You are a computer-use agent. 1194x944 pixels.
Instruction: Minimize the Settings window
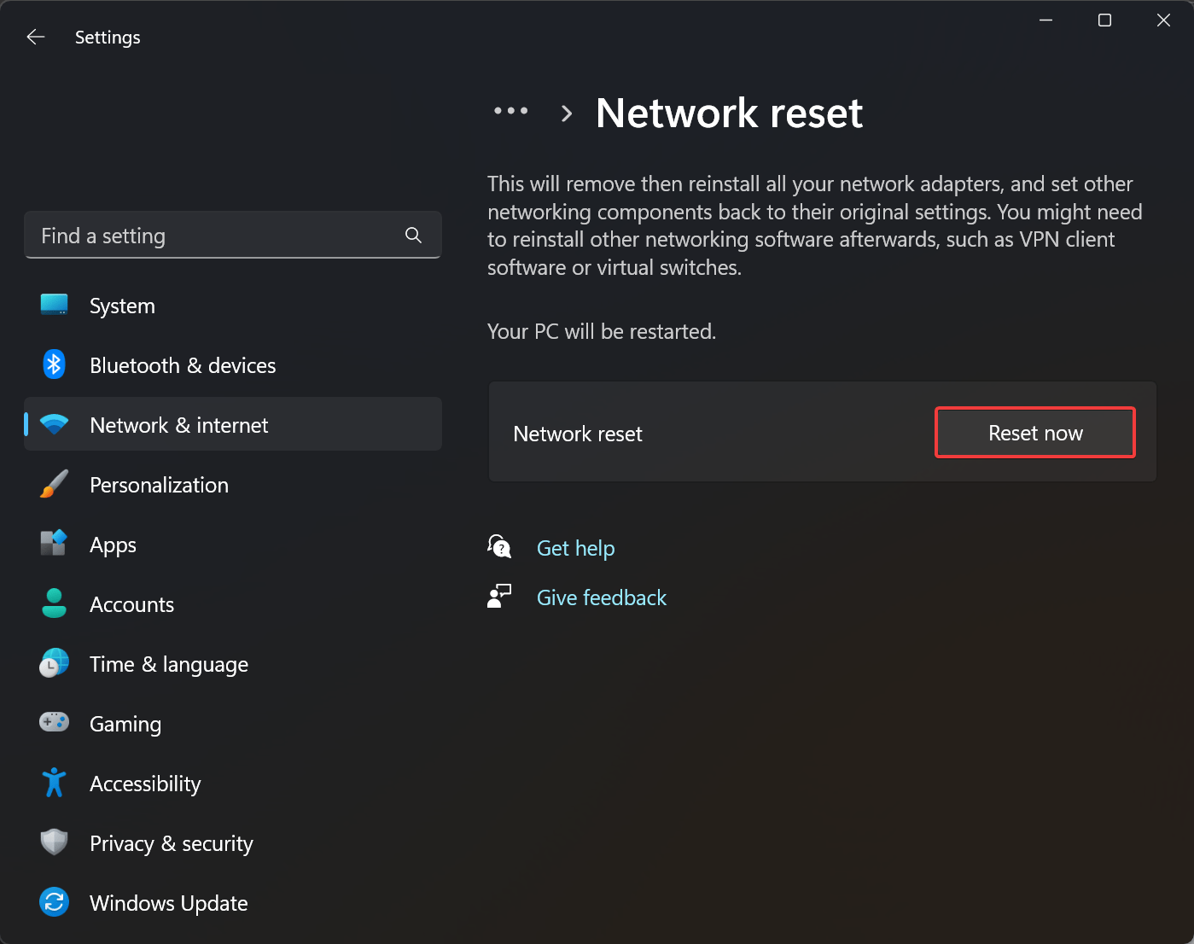pos(1045,20)
